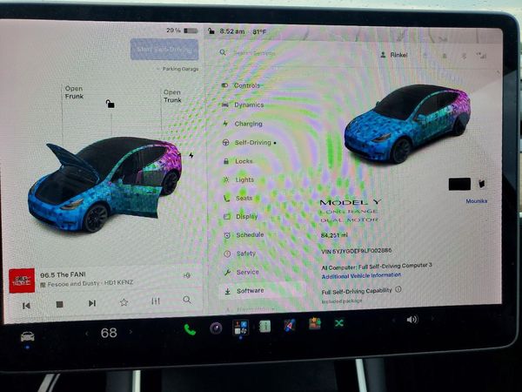This screenshot has width=522, height=392.
Task: Tap the Open Trunk label
Action: [172, 96]
